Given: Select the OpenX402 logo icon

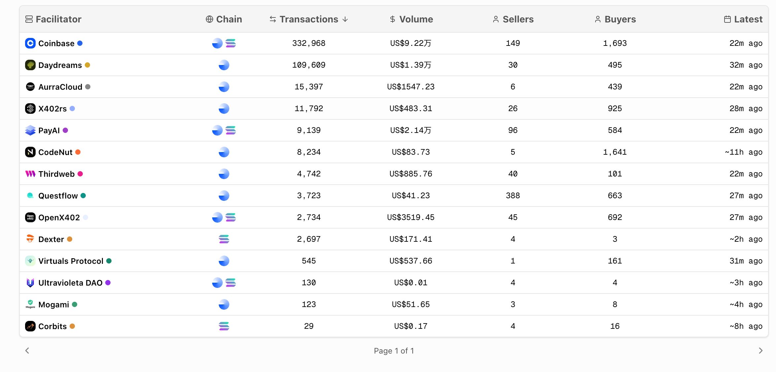Looking at the screenshot, I should click(x=30, y=217).
